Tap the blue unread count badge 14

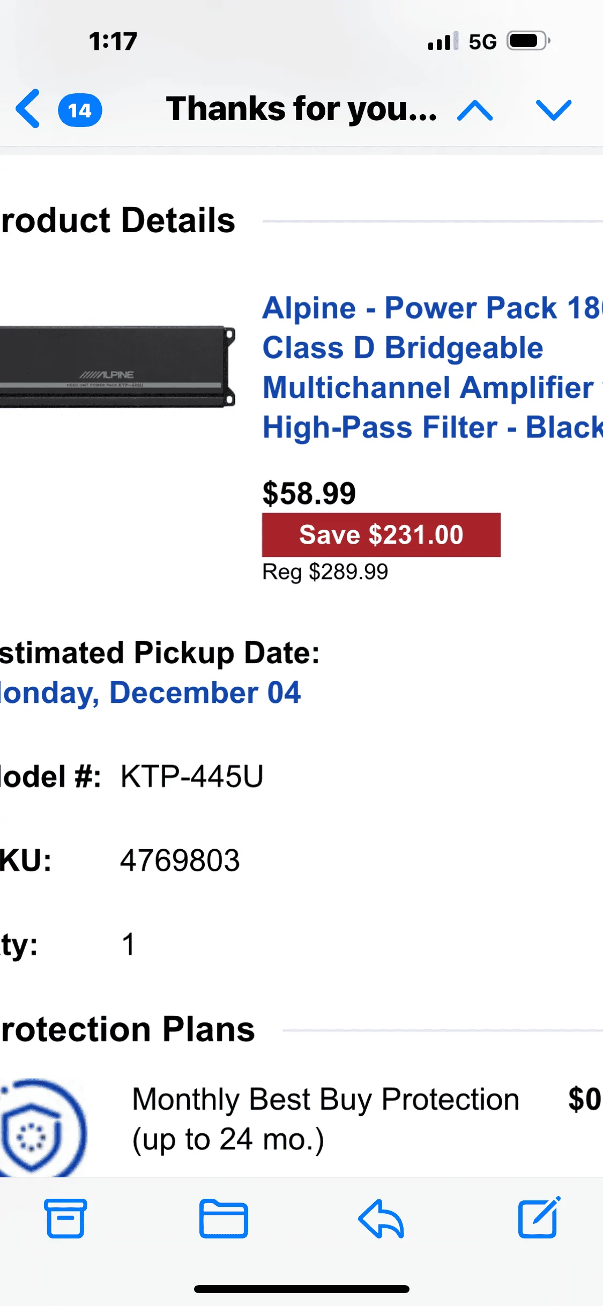click(x=80, y=110)
